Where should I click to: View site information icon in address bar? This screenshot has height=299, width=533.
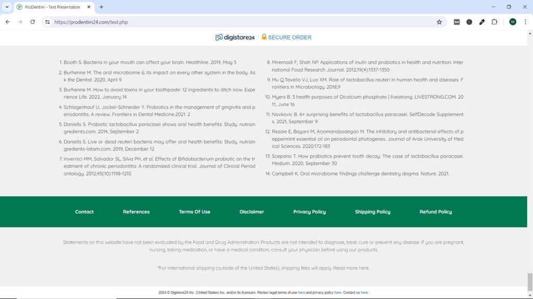click(47, 22)
